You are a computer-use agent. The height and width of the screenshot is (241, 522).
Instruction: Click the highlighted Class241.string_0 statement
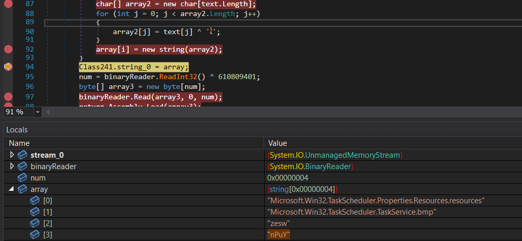pos(134,67)
